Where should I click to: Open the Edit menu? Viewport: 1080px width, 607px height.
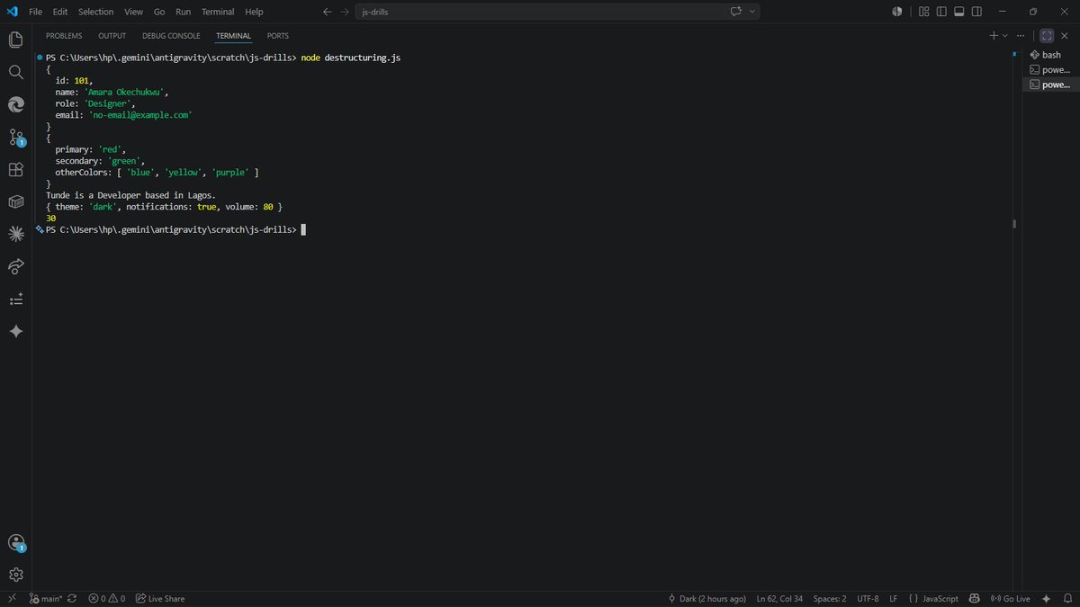pyautogui.click(x=60, y=12)
